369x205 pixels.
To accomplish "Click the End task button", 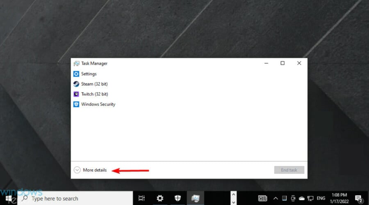I will tap(289, 170).
